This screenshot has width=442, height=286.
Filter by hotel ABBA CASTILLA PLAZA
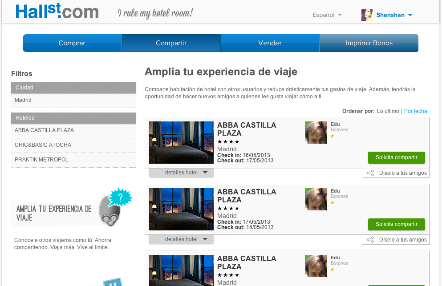pyautogui.click(x=73, y=130)
